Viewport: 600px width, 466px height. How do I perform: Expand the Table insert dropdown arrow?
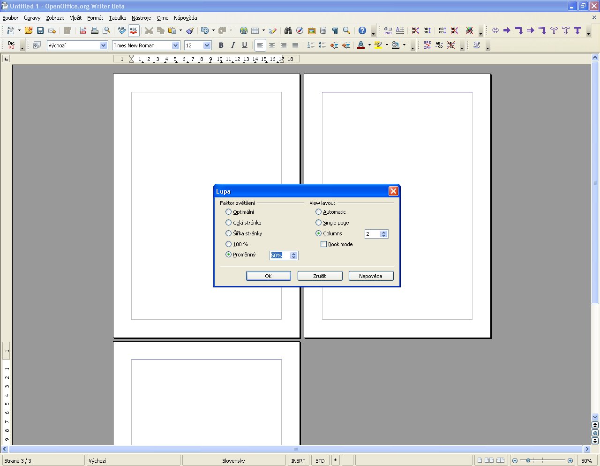click(x=263, y=30)
